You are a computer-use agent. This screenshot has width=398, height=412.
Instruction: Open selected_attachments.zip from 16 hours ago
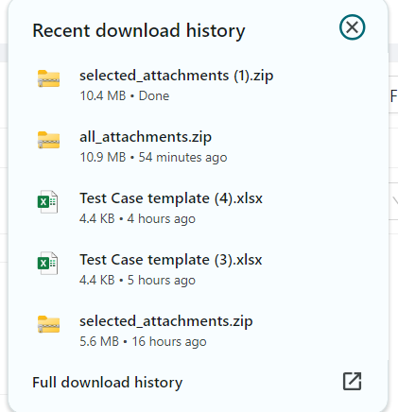tap(166, 321)
